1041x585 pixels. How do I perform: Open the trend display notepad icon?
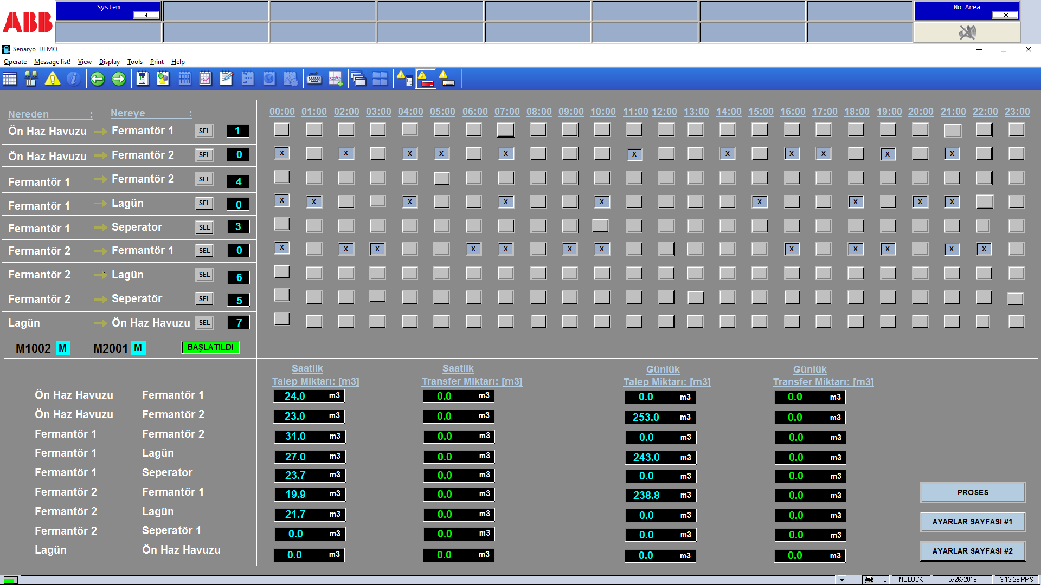coord(205,79)
